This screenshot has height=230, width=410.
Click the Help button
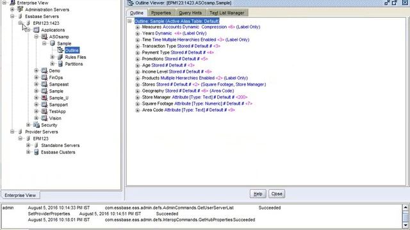(x=258, y=194)
